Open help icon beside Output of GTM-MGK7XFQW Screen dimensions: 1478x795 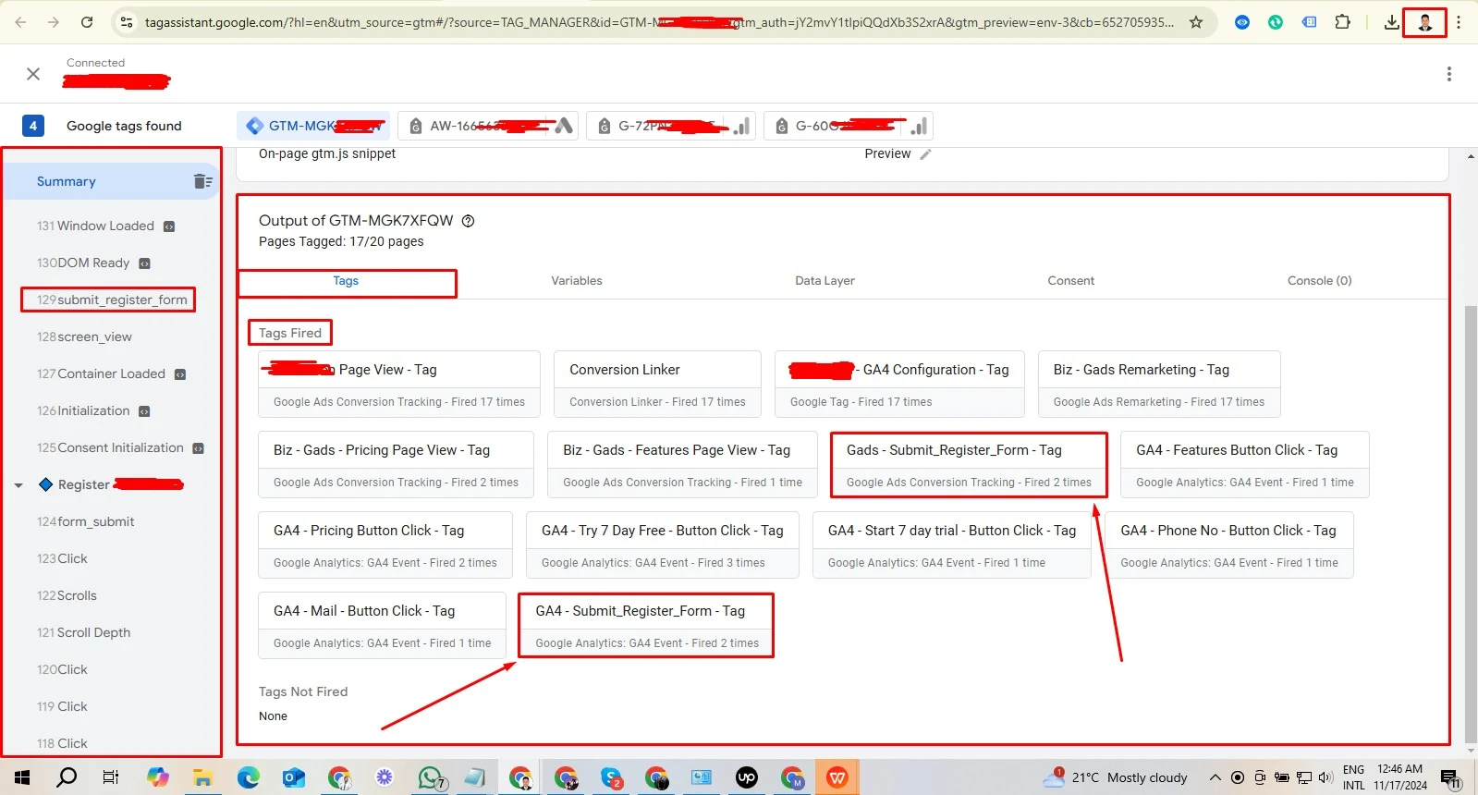tap(468, 221)
